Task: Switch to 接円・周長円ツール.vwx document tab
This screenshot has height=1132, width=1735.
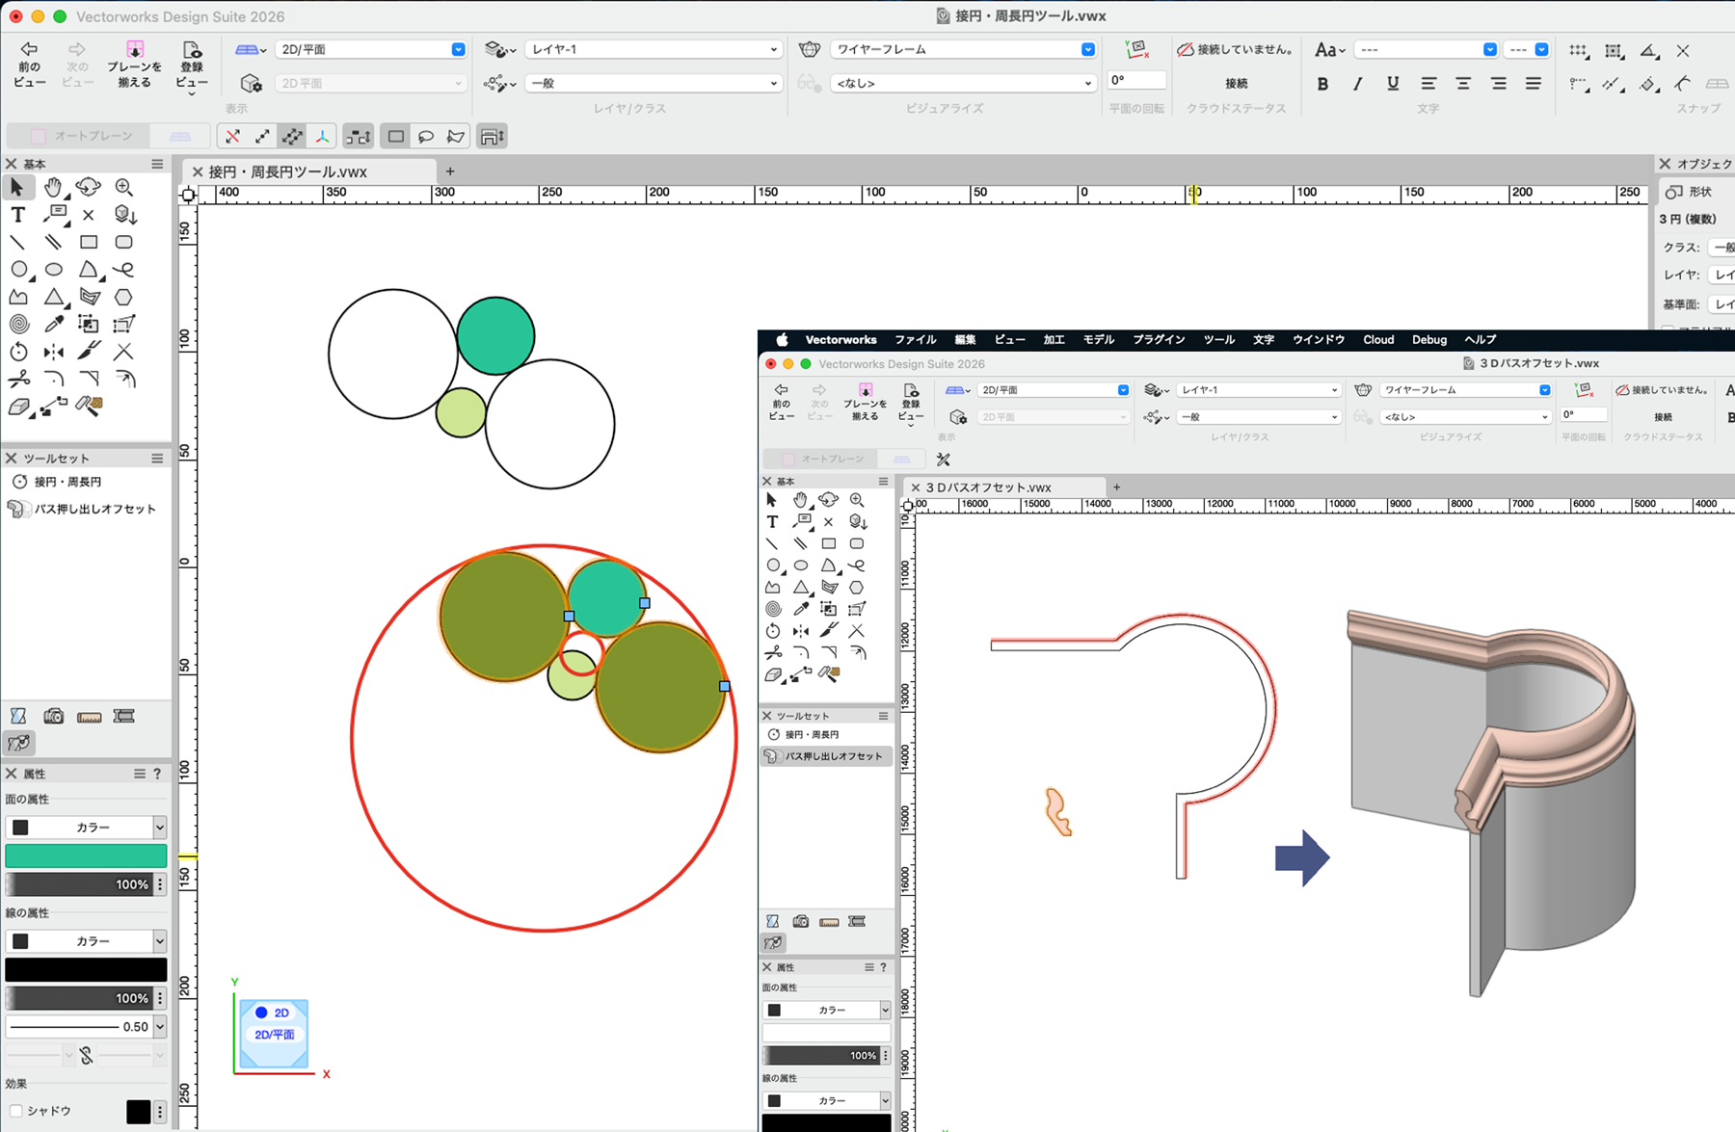Action: pyautogui.click(x=287, y=171)
